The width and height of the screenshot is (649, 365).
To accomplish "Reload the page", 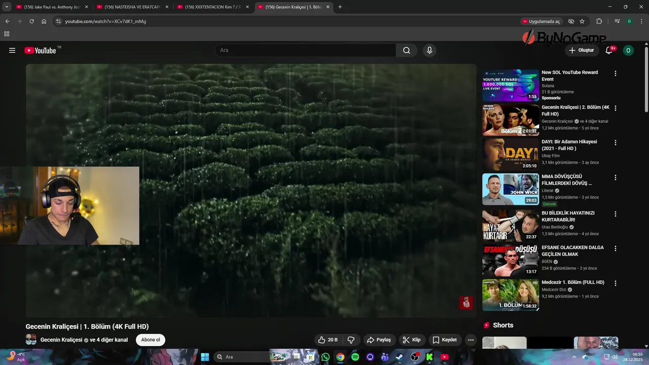I will [31, 21].
